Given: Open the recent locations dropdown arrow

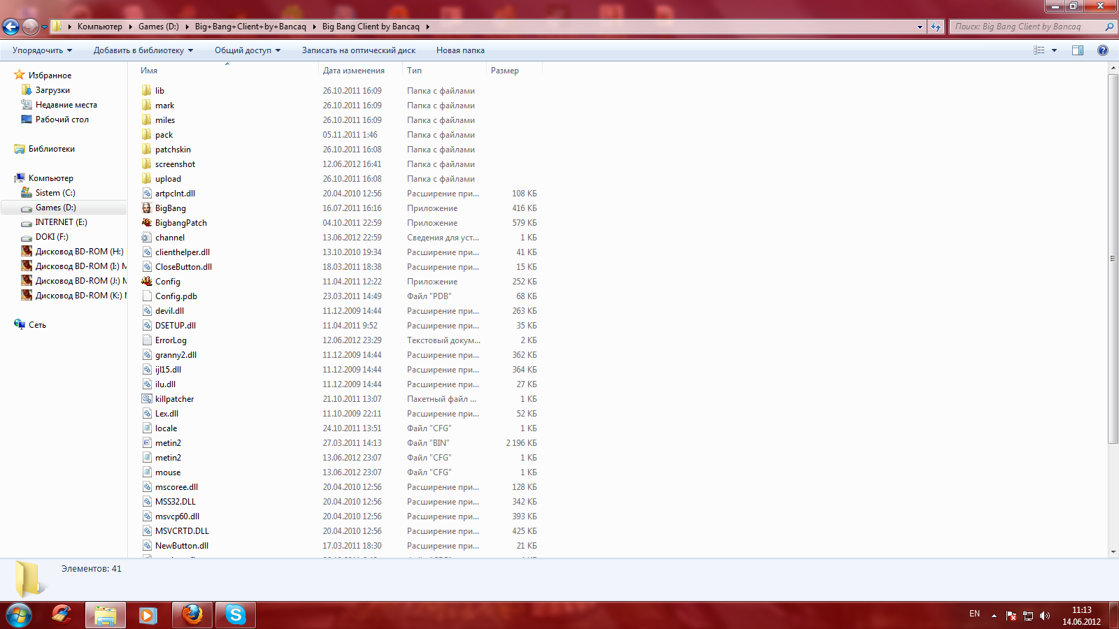Looking at the screenshot, I should coord(44,27).
